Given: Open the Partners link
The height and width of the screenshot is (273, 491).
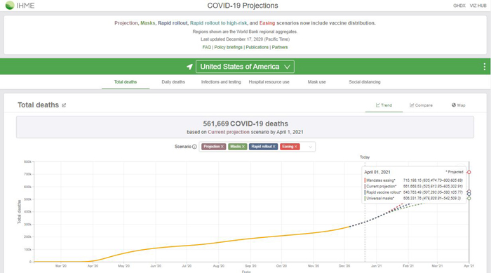Looking at the screenshot, I should (280, 47).
